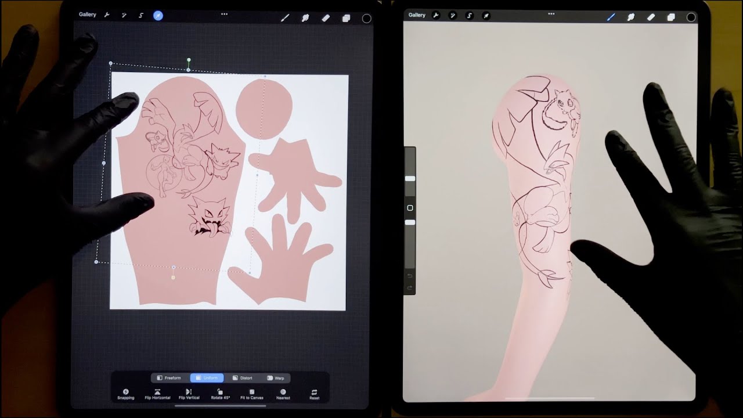Switch to Warp transform mode

click(275, 378)
